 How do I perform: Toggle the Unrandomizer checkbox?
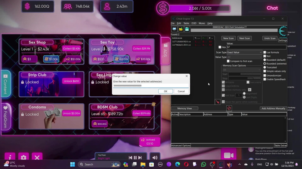click(x=265, y=76)
